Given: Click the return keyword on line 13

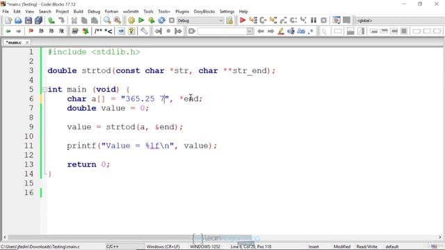Looking at the screenshot, I should coord(81,165).
